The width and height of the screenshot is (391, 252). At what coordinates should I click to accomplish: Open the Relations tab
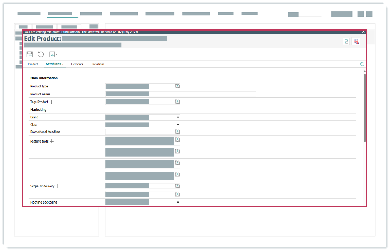tap(99, 64)
